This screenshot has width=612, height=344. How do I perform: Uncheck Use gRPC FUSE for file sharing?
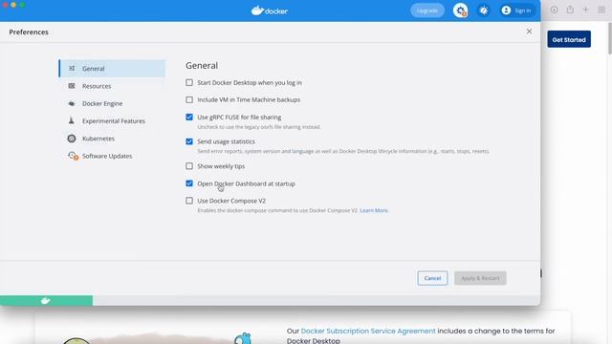coord(189,117)
